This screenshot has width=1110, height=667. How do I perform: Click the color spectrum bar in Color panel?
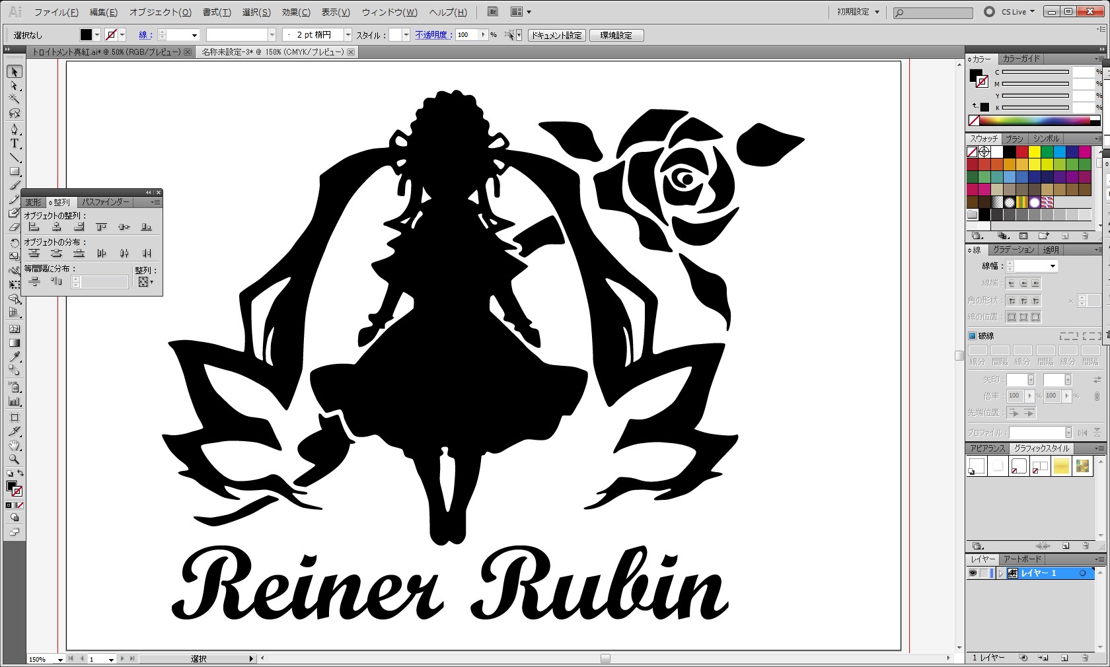[1035, 120]
